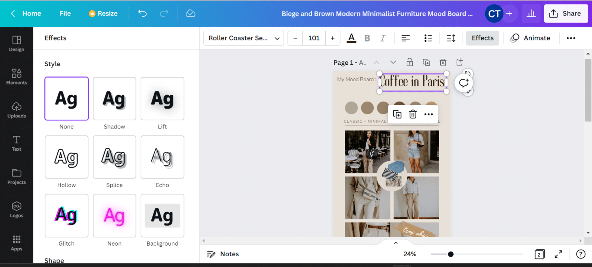Open the Roller Coaster font dropdown
The height and width of the screenshot is (267, 592).
point(244,38)
